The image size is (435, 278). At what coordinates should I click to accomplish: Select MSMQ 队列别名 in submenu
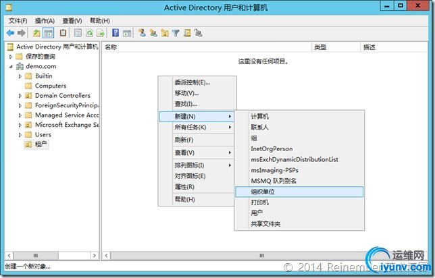(299, 182)
